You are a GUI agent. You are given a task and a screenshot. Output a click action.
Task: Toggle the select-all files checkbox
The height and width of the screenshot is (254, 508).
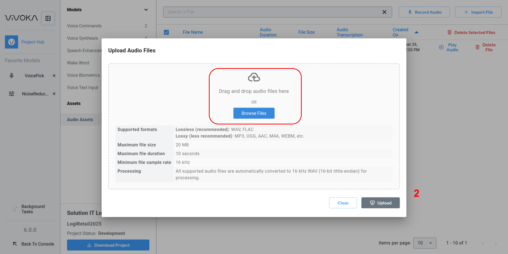167,32
